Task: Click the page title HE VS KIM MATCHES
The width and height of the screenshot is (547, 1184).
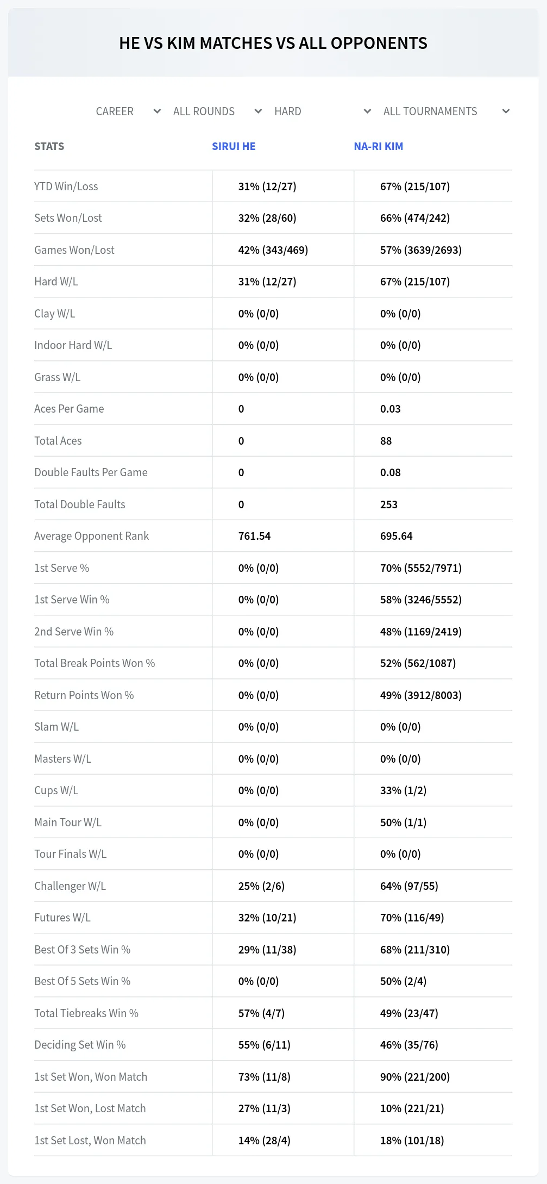Action: pyautogui.click(x=273, y=43)
